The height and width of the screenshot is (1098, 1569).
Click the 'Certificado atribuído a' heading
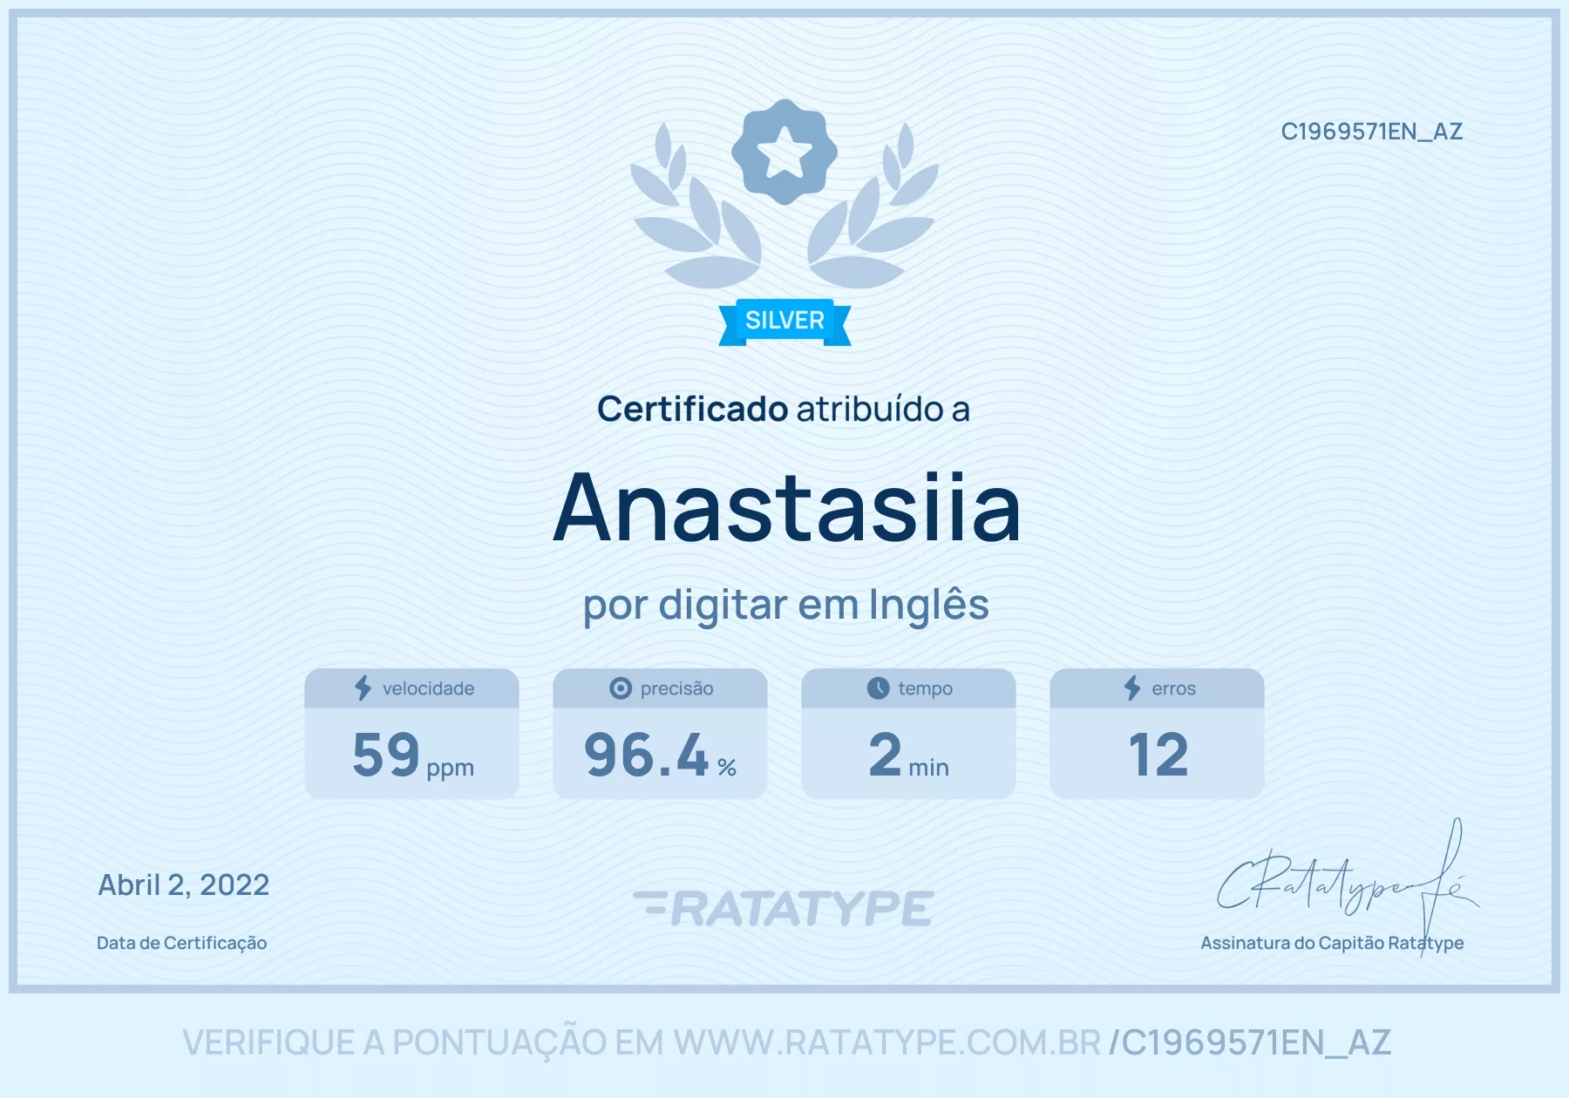[784, 409]
